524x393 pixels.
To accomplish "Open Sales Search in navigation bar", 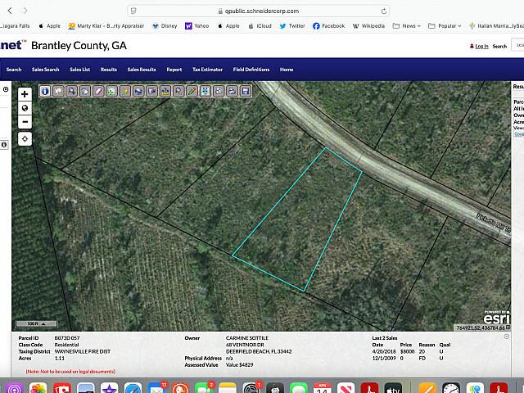I will pyautogui.click(x=46, y=70).
